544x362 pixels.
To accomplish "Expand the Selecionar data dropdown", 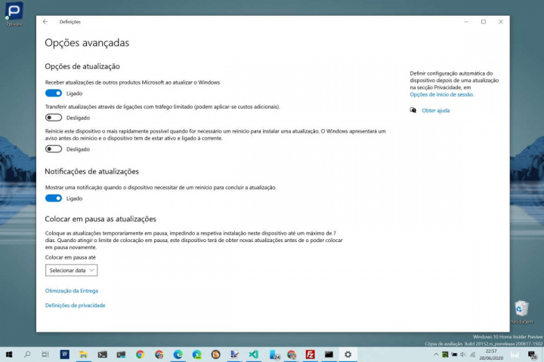I will coord(72,270).
